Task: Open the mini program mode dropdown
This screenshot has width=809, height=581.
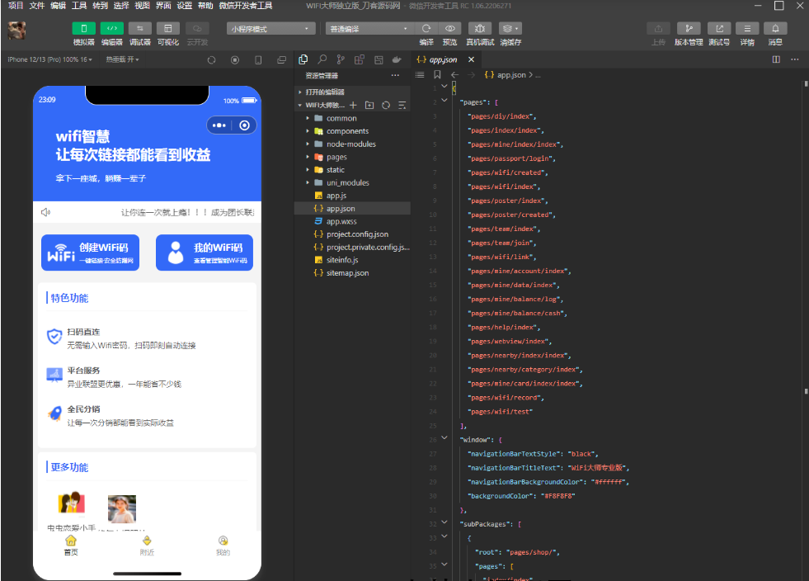Action: pyautogui.click(x=270, y=28)
